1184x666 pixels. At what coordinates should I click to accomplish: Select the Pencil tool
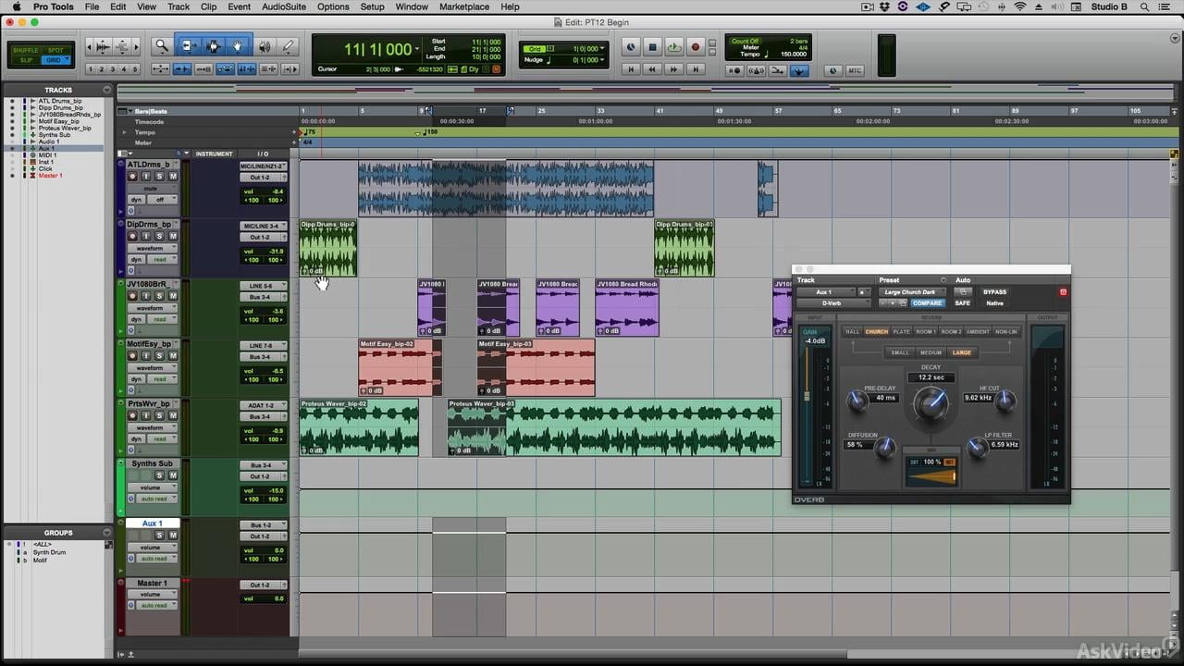pos(289,45)
